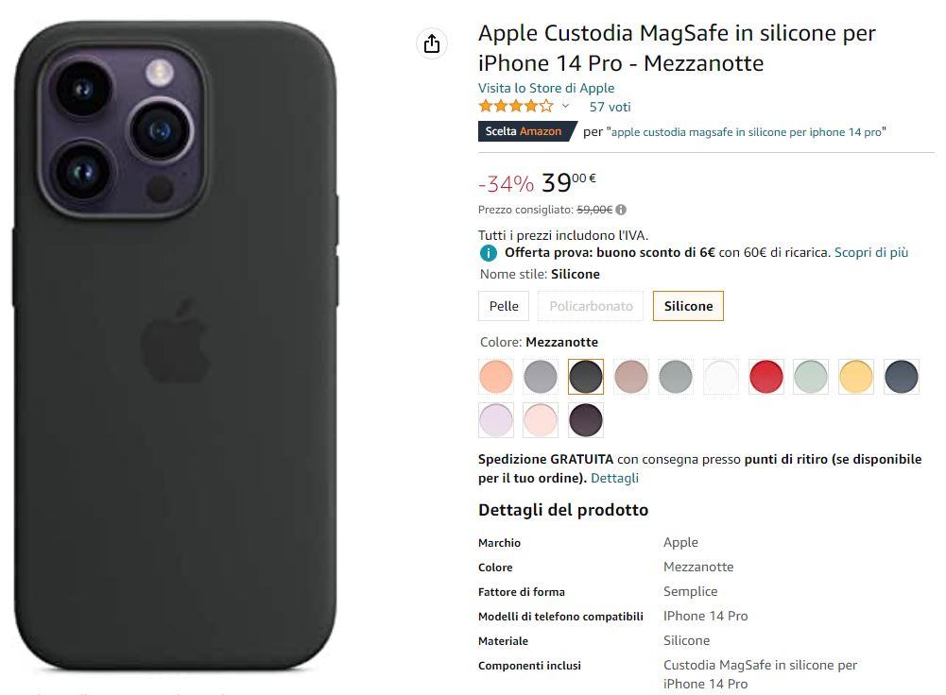Click the share icon beside product title

(x=431, y=43)
